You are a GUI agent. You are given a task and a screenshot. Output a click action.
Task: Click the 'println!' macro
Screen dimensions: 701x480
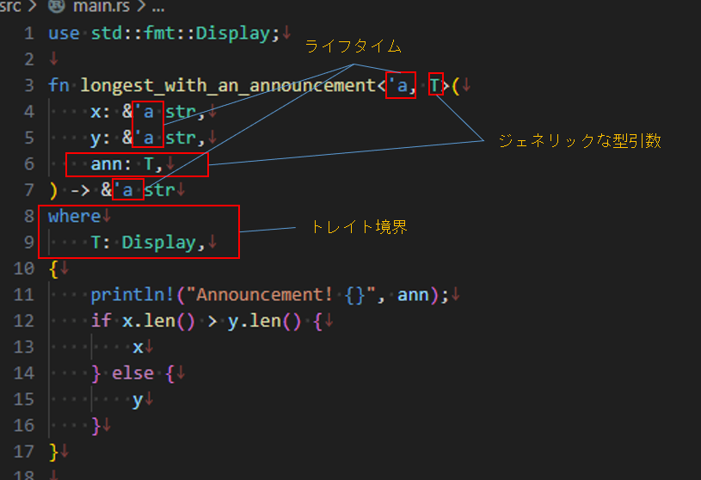point(132,295)
